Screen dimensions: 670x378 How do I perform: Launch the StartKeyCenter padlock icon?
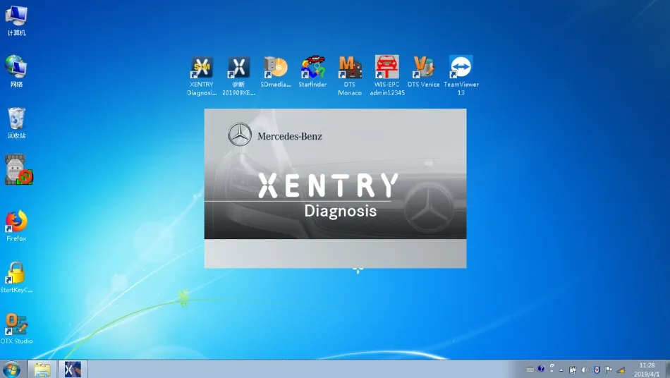tap(16, 274)
